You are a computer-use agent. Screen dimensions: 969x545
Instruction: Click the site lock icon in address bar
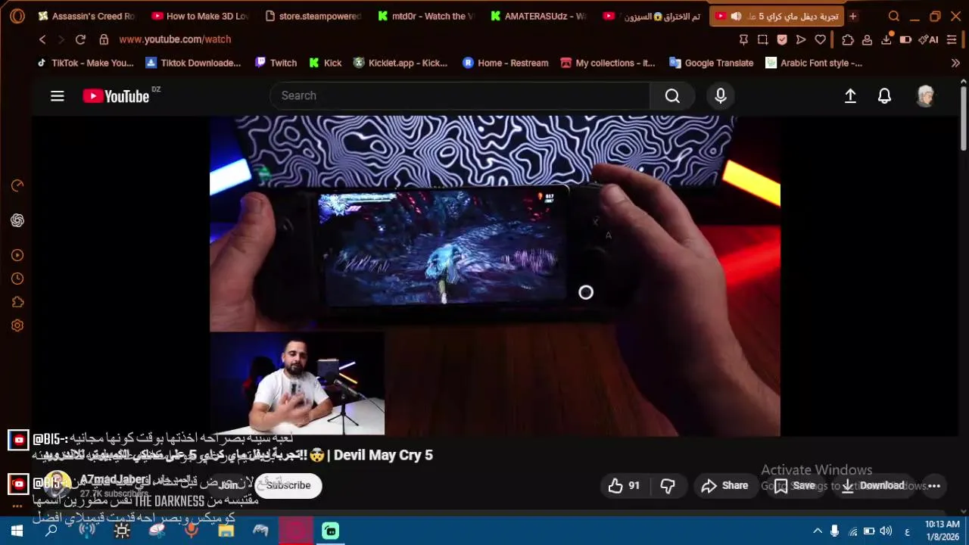point(104,39)
